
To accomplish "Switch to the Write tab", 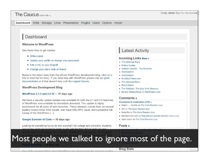I will point(36,23).
